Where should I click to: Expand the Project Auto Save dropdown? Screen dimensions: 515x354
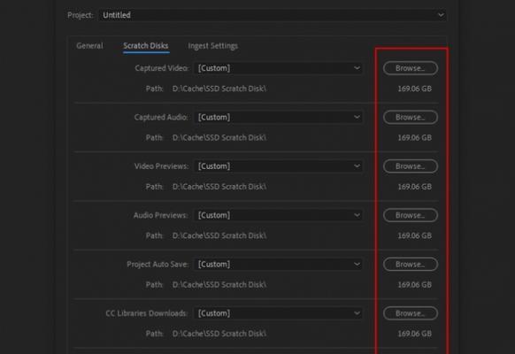pyautogui.click(x=279, y=264)
